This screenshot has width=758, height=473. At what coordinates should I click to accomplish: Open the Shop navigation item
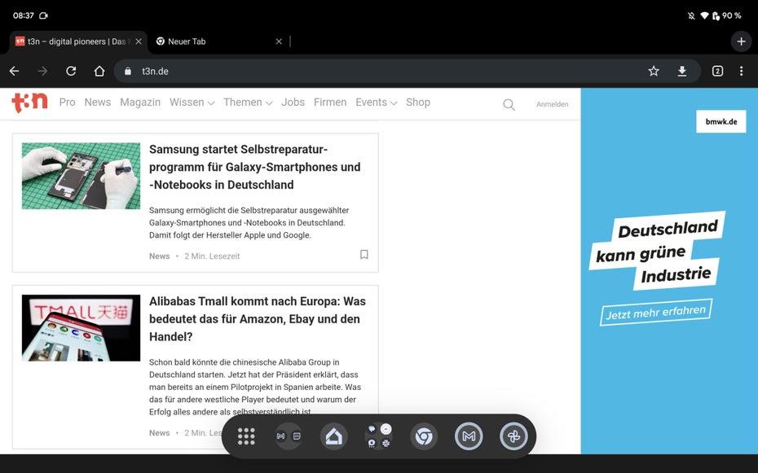coord(418,103)
